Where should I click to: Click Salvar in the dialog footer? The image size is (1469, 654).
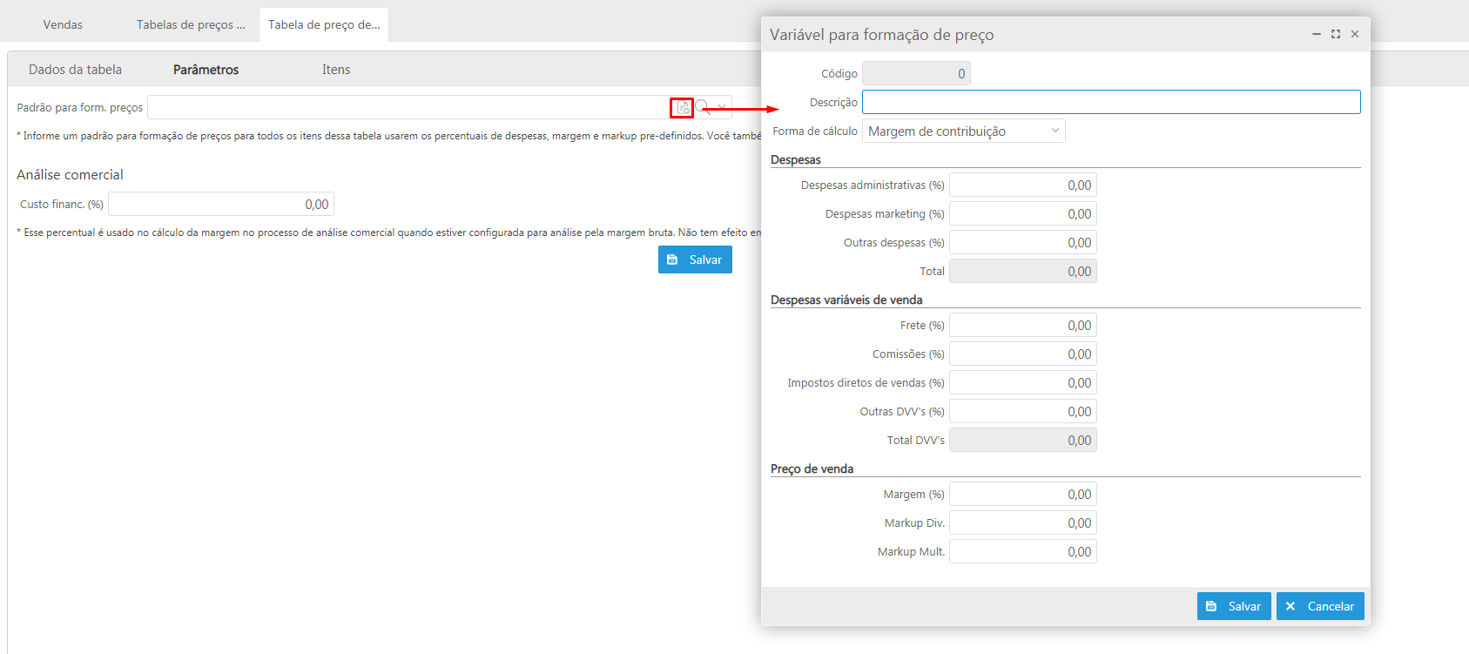pyautogui.click(x=1234, y=606)
